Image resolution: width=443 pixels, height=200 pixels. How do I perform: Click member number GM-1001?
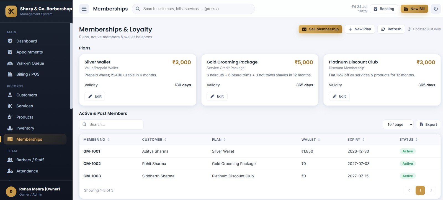pyautogui.click(x=92, y=151)
